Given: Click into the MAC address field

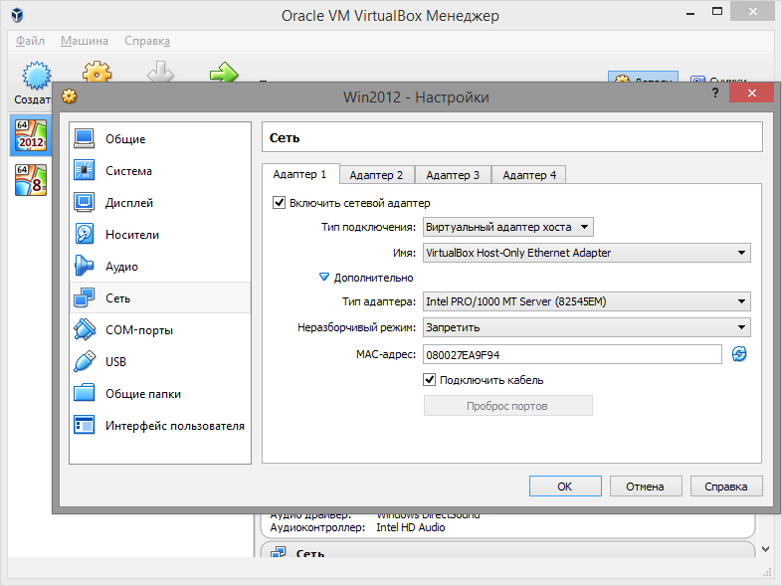Looking at the screenshot, I should pyautogui.click(x=572, y=354).
